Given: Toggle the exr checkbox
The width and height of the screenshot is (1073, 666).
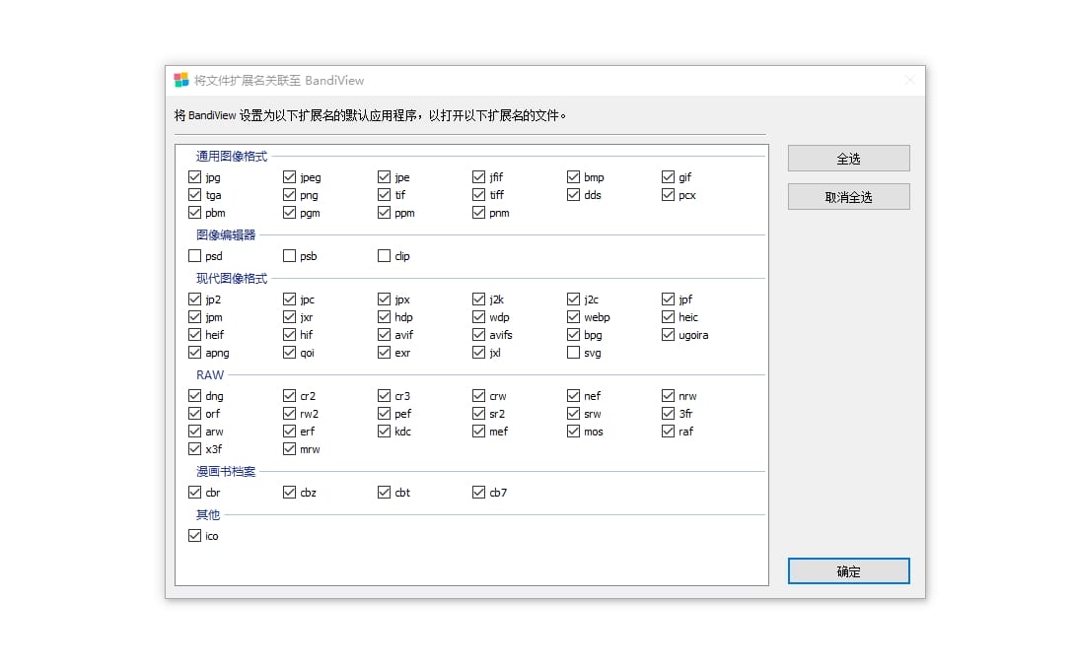Looking at the screenshot, I should (384, 352).
